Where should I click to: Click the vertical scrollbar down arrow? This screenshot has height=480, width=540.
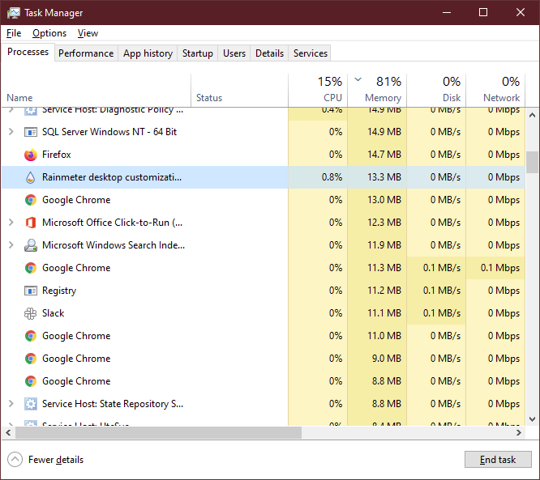(533, 419)
